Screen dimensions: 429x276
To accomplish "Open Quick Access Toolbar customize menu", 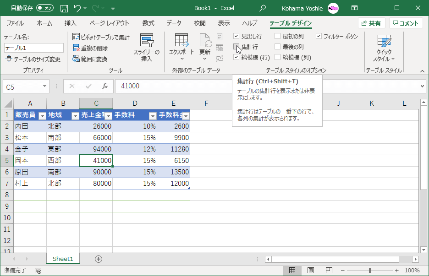I will pyautogui.click(x=113, y=9).
